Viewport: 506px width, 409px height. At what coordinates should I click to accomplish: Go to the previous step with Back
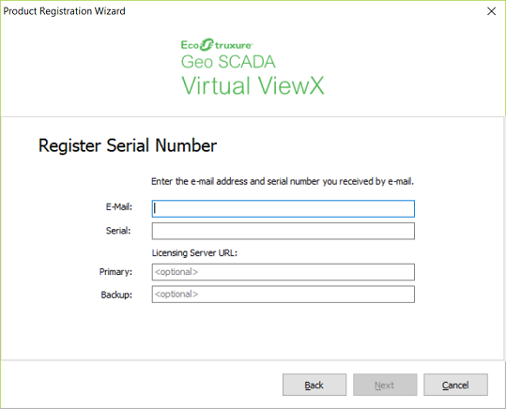[x=314, y=385]
